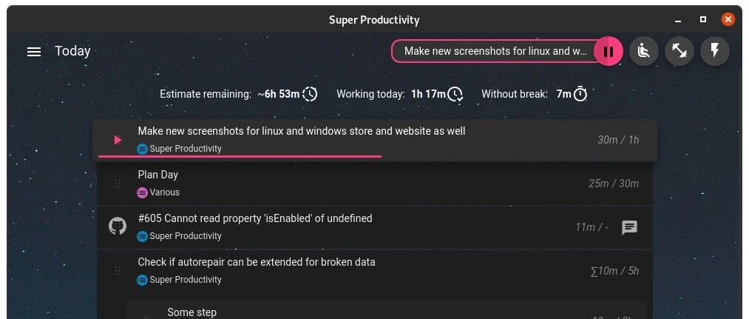Viewport: 749px width, 319px height.
Task: Click Super Productivity tag on autorepair task
Action: [179, 280]
